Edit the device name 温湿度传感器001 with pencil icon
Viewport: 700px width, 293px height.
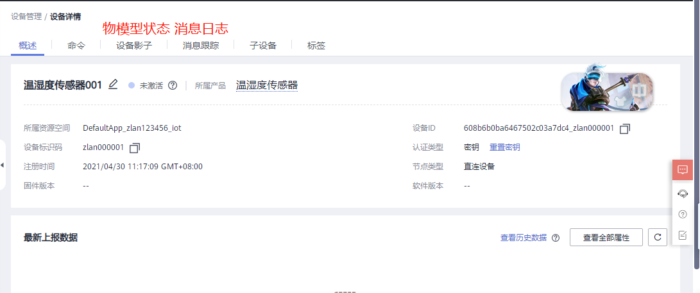coord(114,85)
